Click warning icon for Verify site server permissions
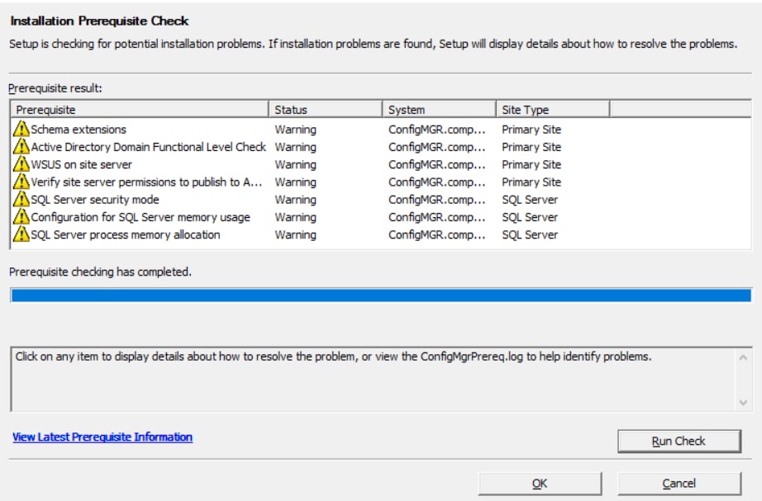762x501 pixels. coord(21,181)
